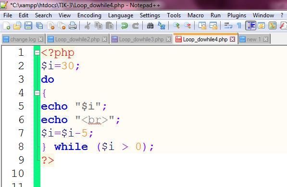The width and height of the screenshot is (287, 187).
Task: Cut selection with the scissors icon
Action: [87, 25]
